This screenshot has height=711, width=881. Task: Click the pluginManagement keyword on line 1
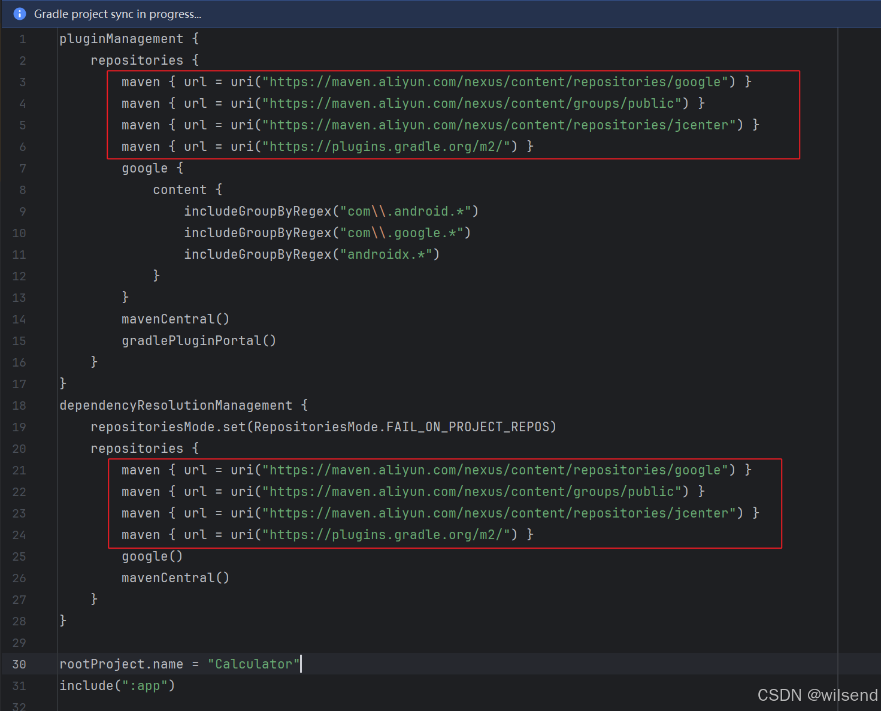[121, 38]
